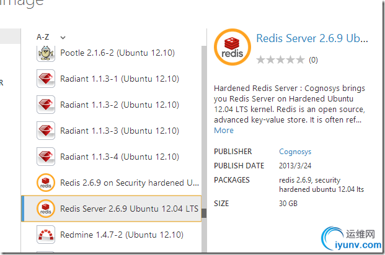Click the image list scrollbar thumb
The height and width of the screenshot is (255, 385).
[204, 213]
